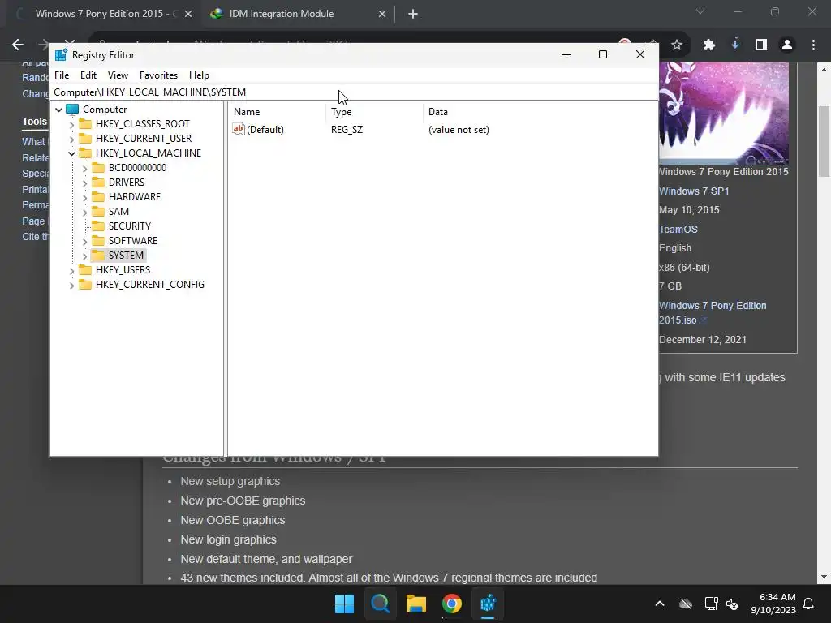Bookmark page with star icon in Chrome
Screen dimensions: 831x623
point(677,45)
